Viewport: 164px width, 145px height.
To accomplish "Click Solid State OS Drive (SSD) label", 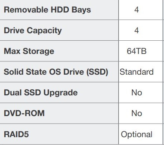I will [56, 72].
